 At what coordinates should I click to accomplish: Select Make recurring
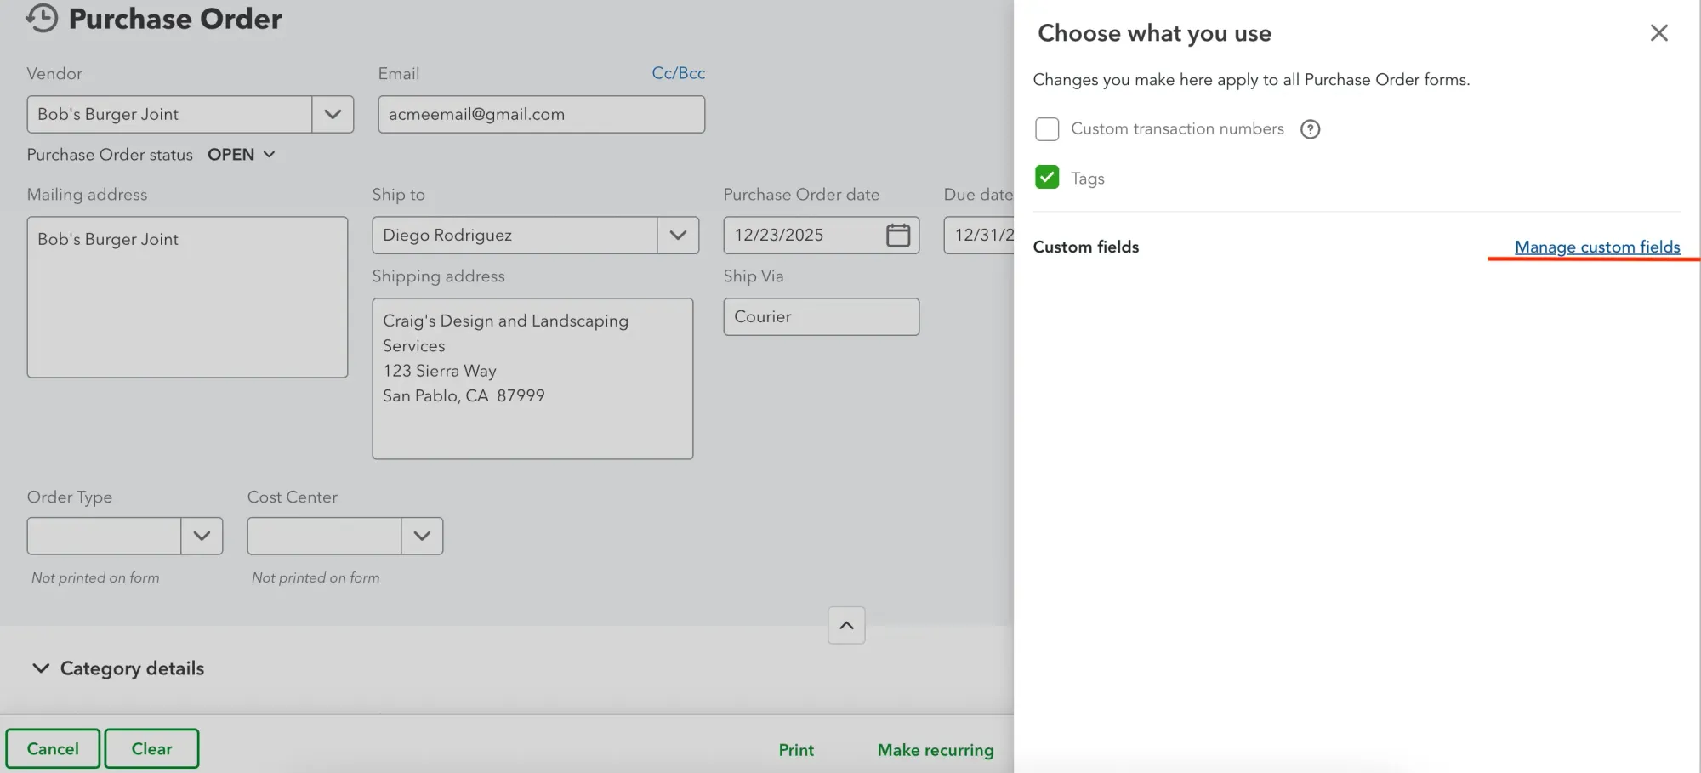click(x=935, y=749)
